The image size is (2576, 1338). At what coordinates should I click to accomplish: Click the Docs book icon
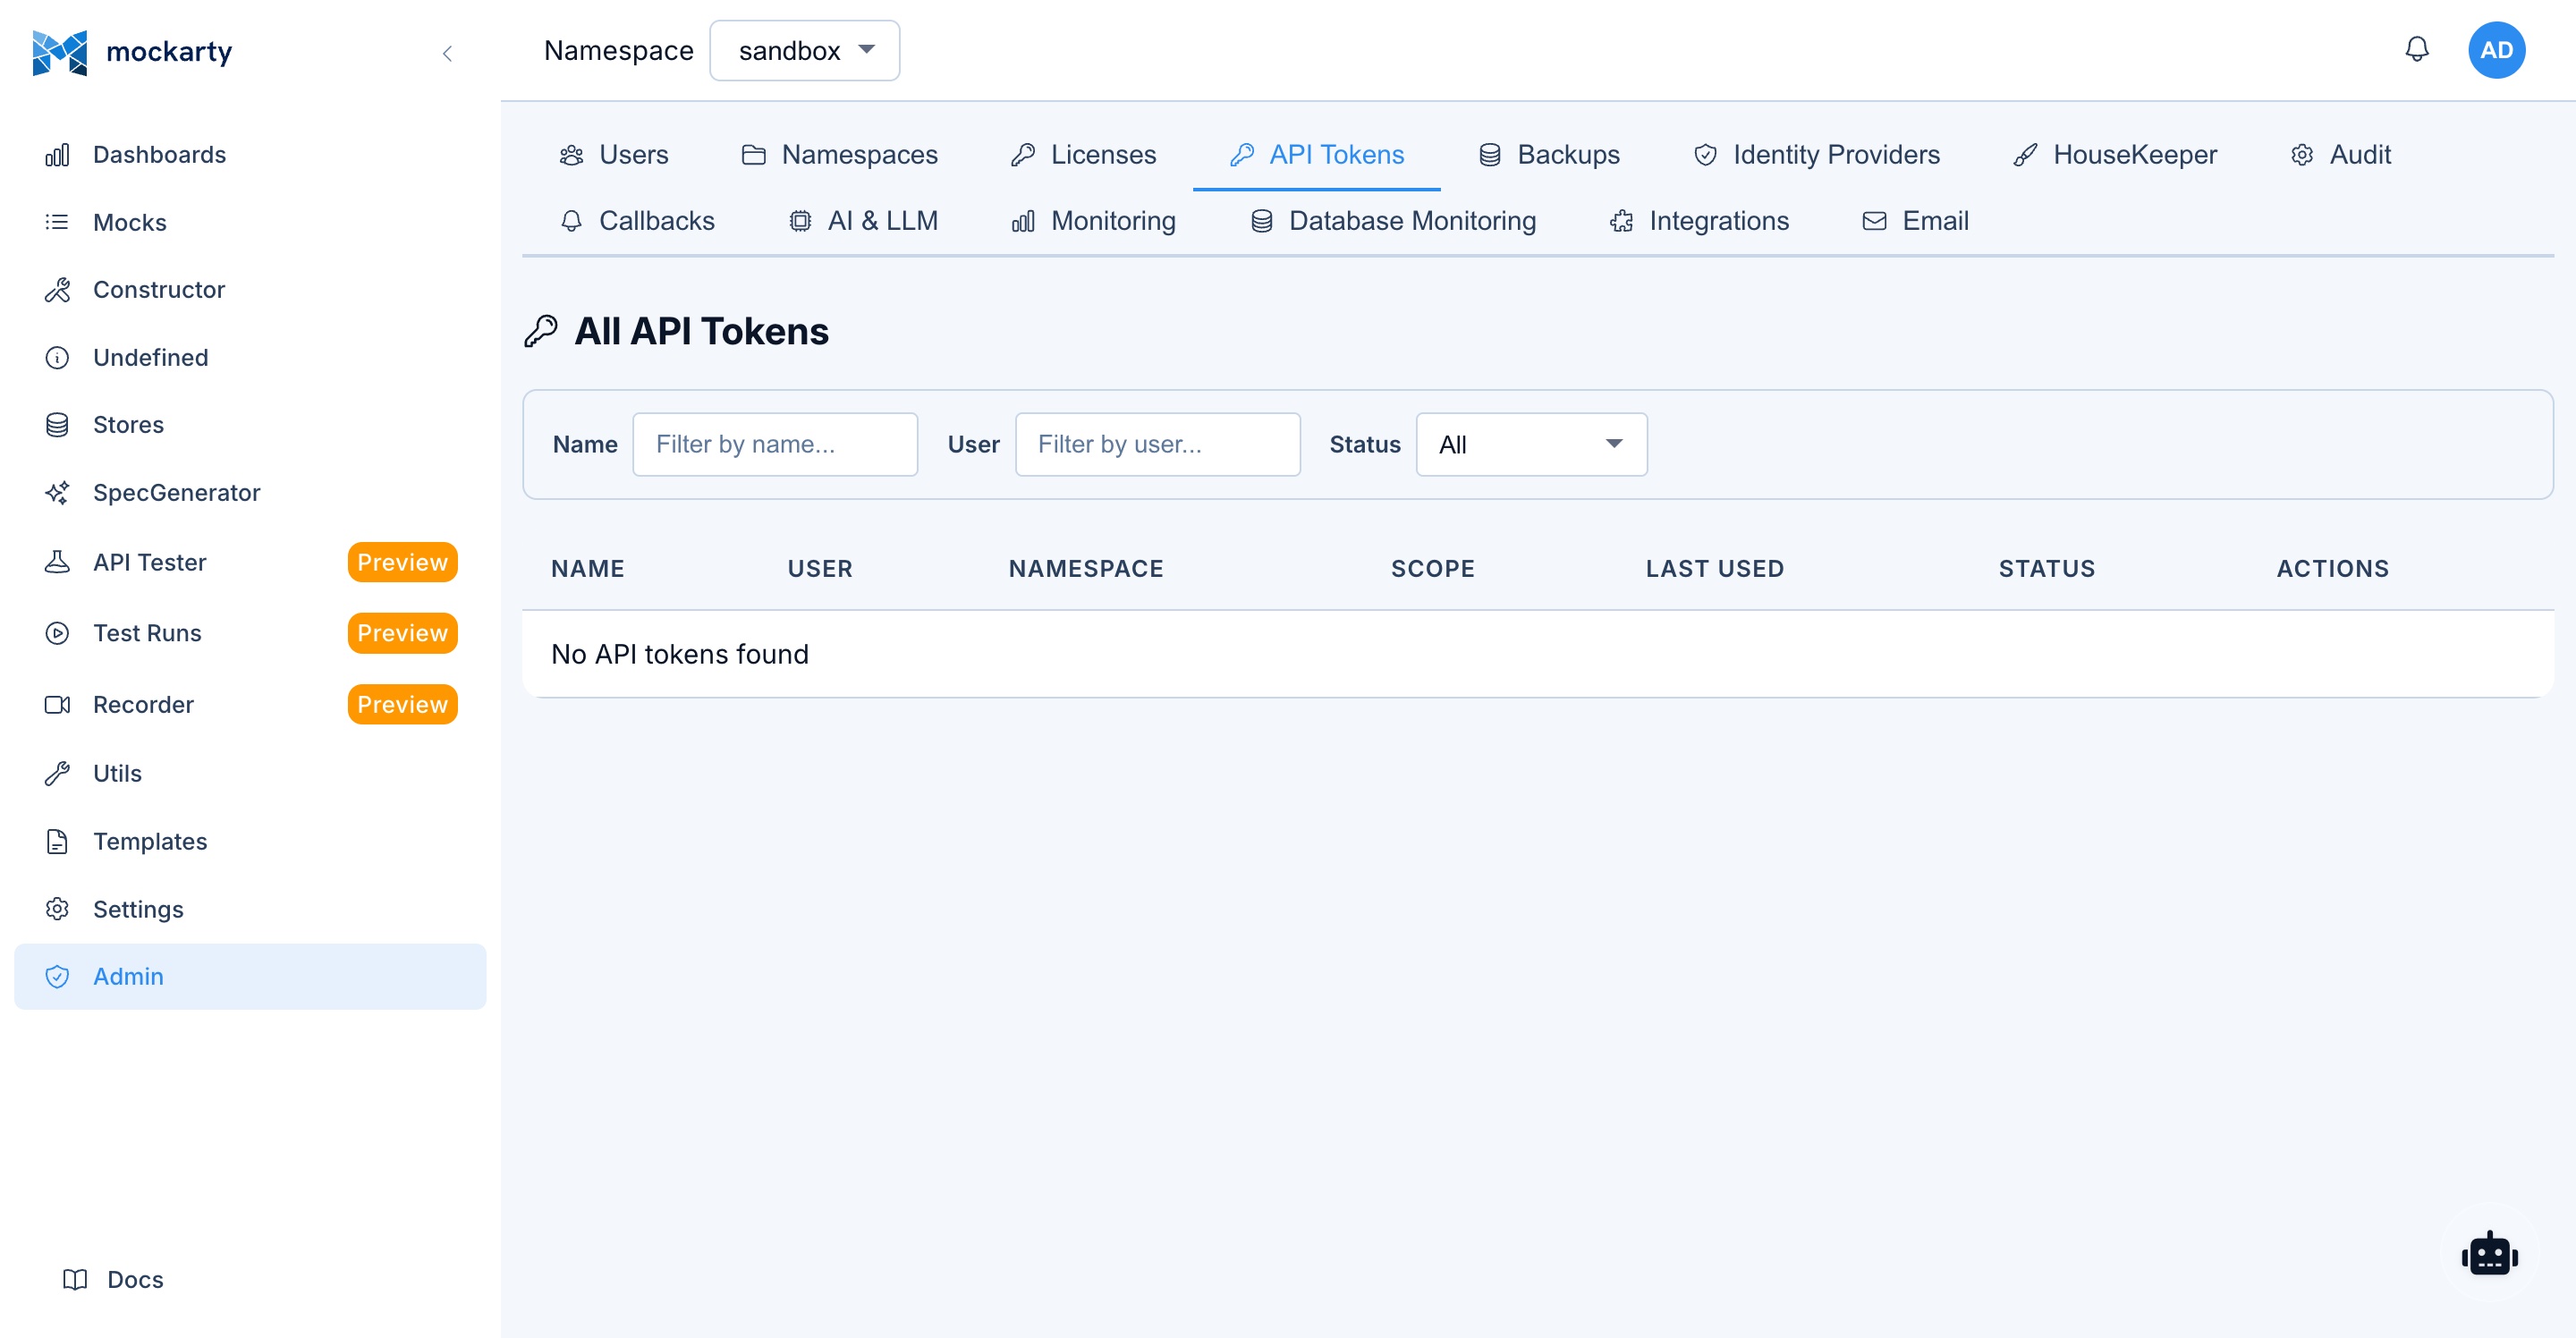coord(75,1280)
